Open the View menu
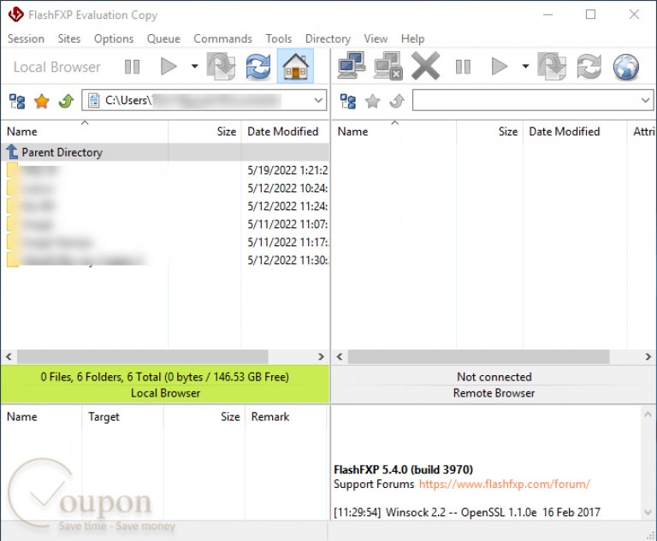657x541 pixels. [x=376, y=39]
